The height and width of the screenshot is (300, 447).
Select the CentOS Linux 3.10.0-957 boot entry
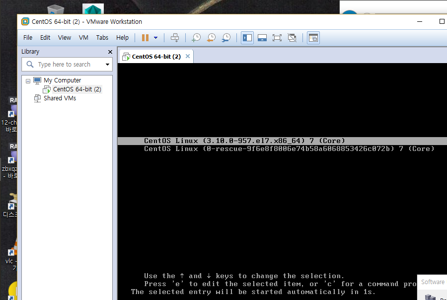click(x=244, y=141)
